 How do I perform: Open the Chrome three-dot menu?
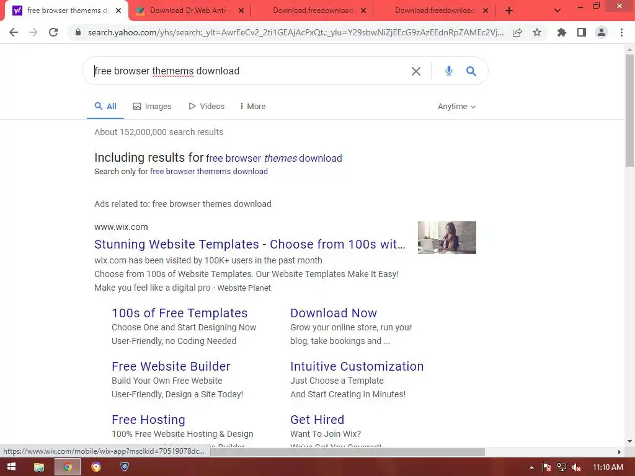tap(621, 32)
